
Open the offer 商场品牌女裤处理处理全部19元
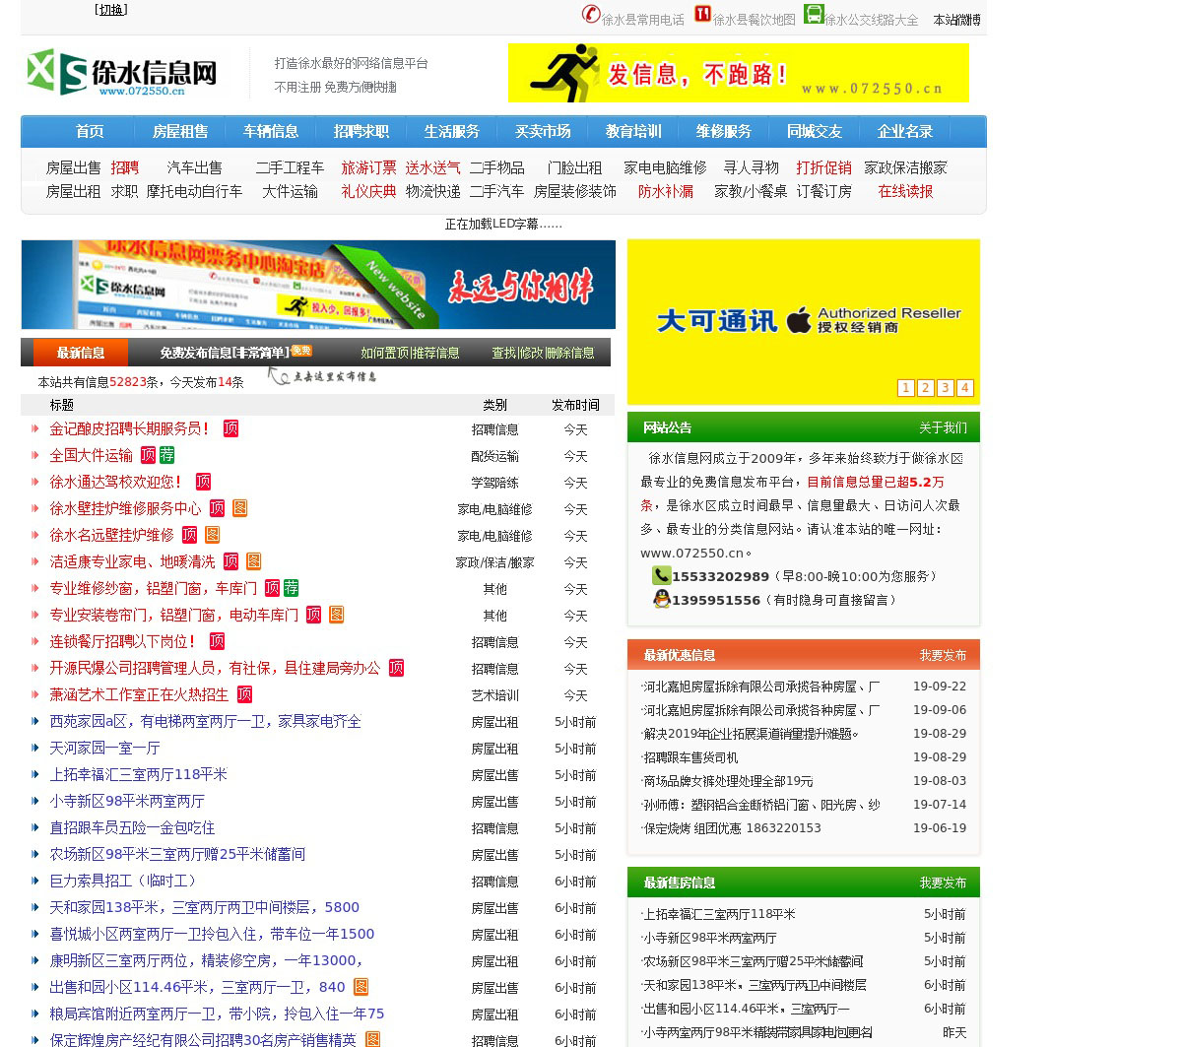(x=727, y=781)
